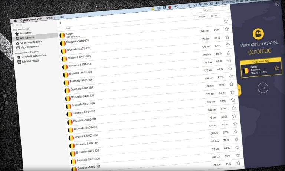The height and width of the screenshot is (171, 285).
Task: Open volume control in menu bar
Action: click(x=217, y=3)
